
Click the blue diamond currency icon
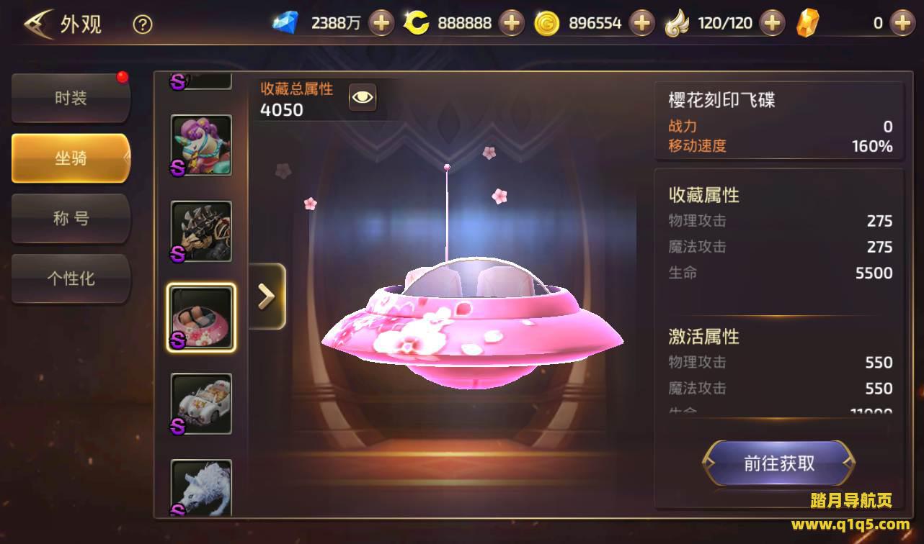(286, 23)
